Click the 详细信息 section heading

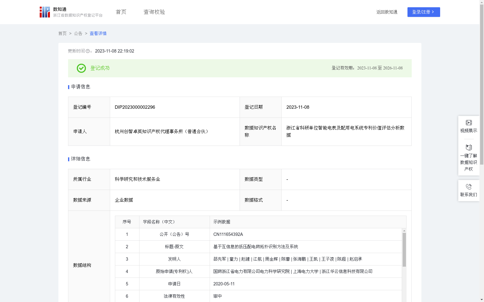tap(80, 159)
